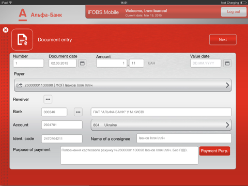Edit the bank name field ПАТ АЛЬФА-БАНК
Viewport: 248px width, 186px height.
(161, 112)
